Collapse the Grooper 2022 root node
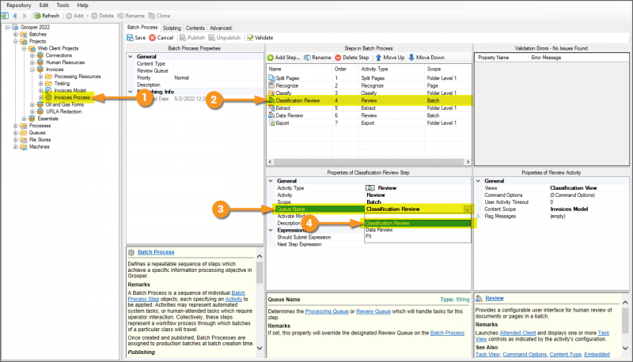This screenshot has width=633, height=362. click(7, 28)
